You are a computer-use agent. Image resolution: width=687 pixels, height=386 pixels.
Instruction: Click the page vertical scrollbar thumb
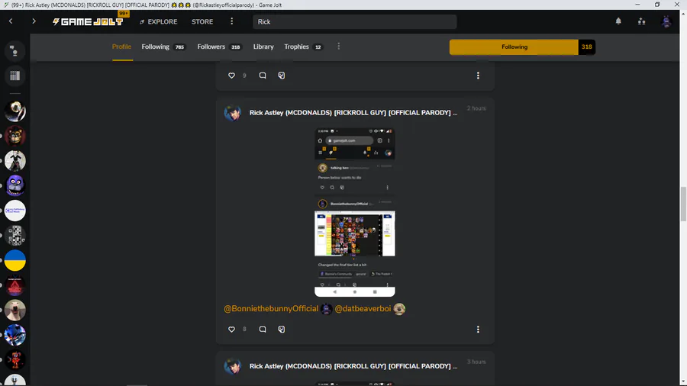(683, 204)
